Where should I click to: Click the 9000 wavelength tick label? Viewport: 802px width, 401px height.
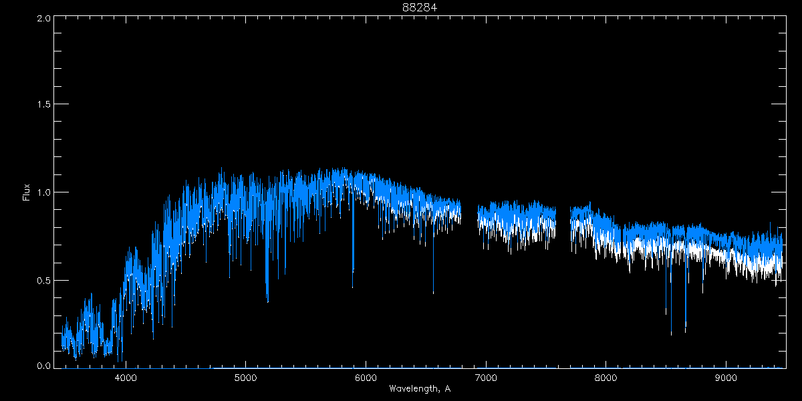coord(726,377)
